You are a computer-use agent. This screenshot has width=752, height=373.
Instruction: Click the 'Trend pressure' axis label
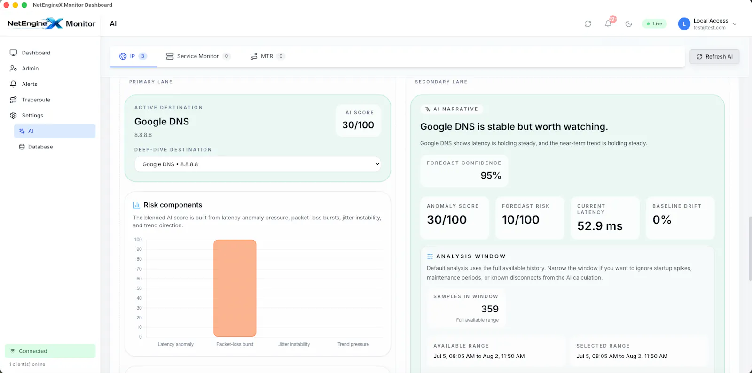(353, 344)
